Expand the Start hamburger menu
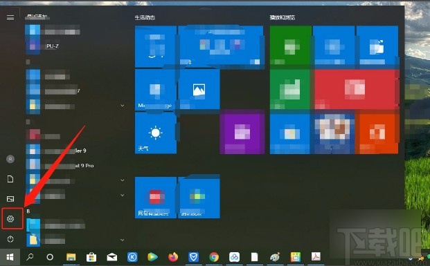Image resolution: width=430 pixels, height=266 pixels. pos(10,17)
